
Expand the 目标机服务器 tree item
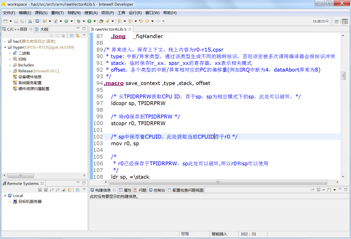pos(10,201)
